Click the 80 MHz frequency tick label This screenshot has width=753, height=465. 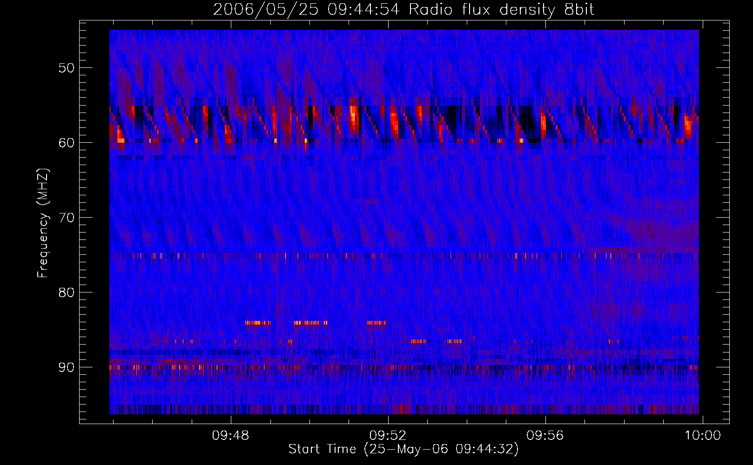pos(67,292)
